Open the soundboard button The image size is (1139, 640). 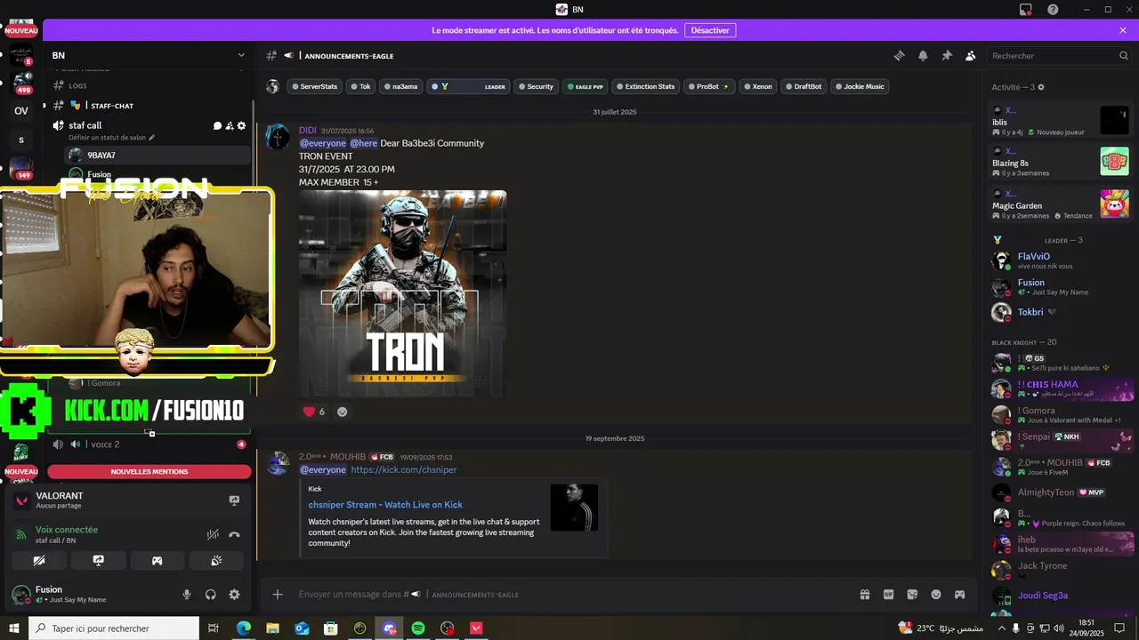215,561
